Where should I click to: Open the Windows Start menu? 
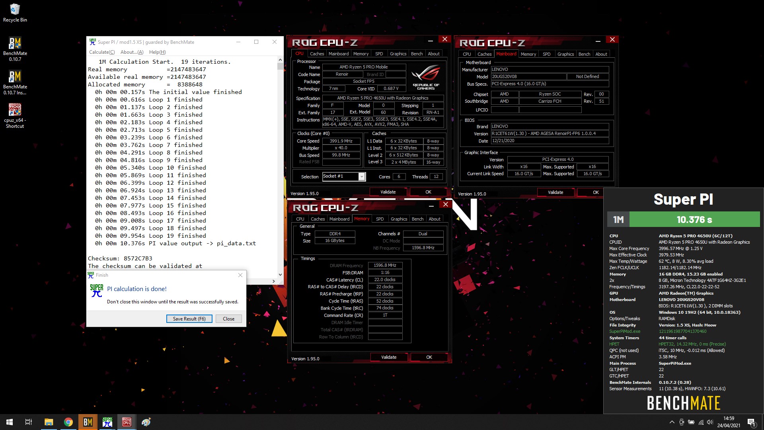10,422
